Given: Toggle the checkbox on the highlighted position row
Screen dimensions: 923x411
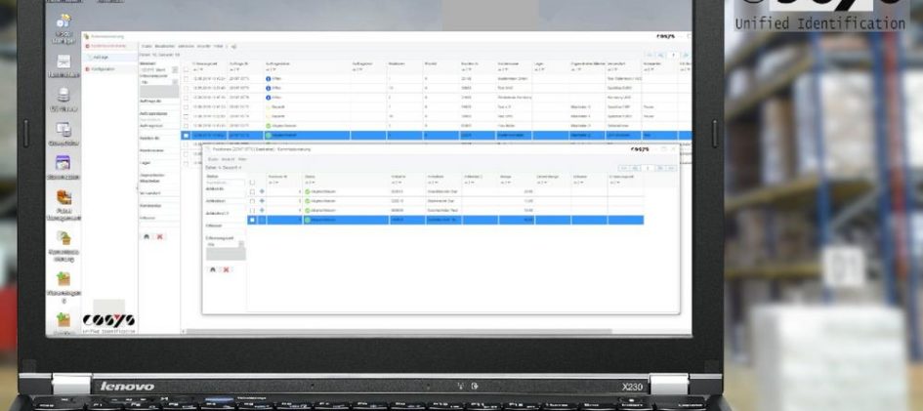Looking at the screenshot, I should [x=251, y=221].
